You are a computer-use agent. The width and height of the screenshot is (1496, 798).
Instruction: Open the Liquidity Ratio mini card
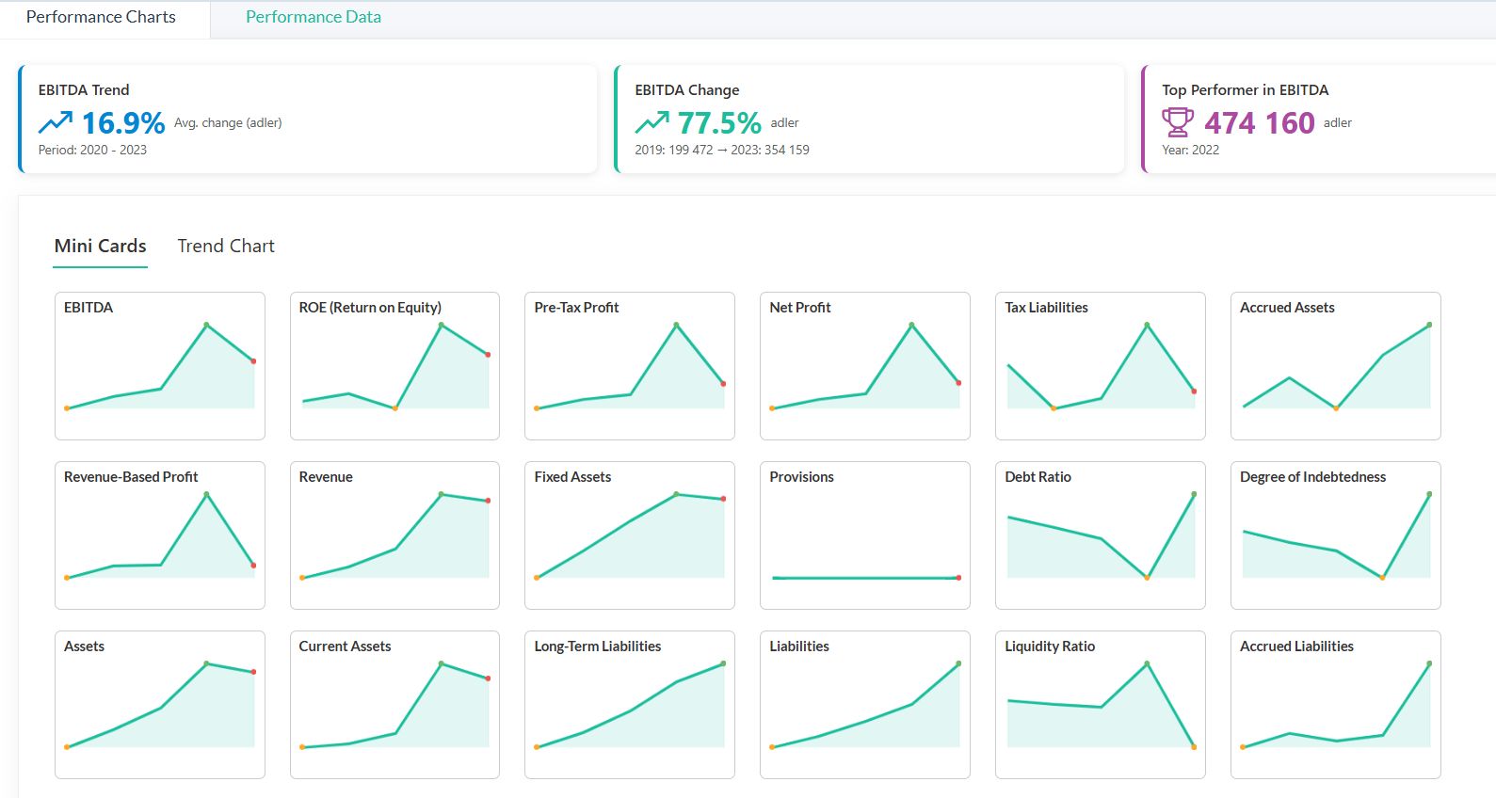(1100, 705)
